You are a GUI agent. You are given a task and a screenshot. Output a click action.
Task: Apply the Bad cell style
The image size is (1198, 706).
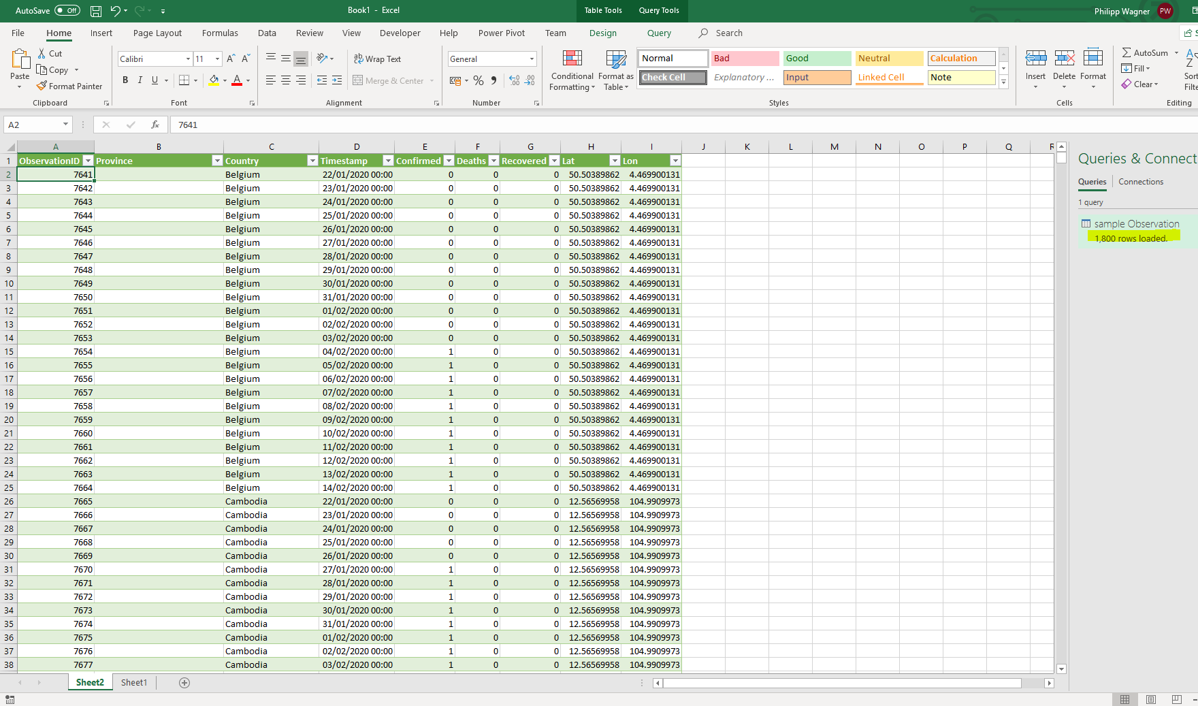pos(745,59)
